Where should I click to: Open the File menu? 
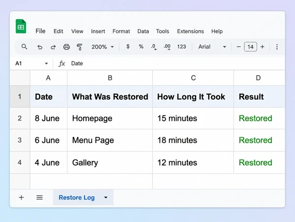tap(40, 31)
